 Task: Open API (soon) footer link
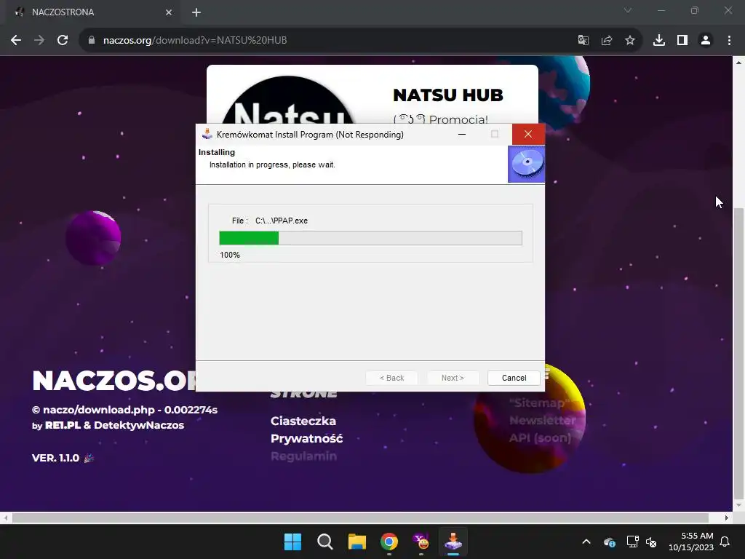click(541, 437)
